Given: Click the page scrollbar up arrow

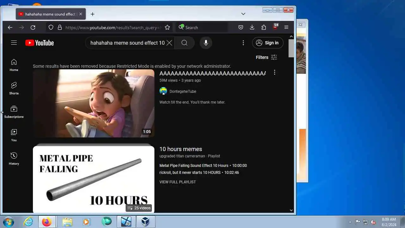Looking at the screenshot, I should click(x=291, y=37).
